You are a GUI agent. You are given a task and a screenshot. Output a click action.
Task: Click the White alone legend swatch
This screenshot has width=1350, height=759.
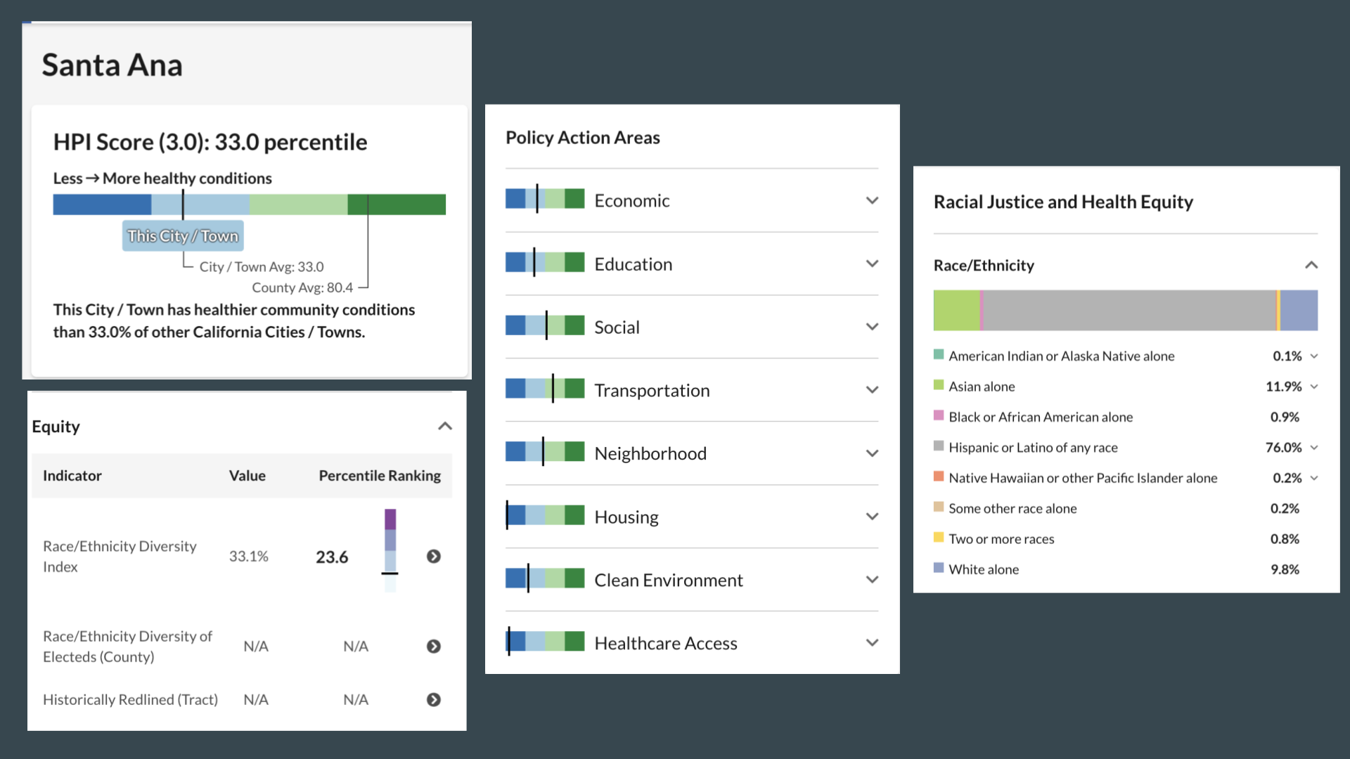click(x=939, y=568)
